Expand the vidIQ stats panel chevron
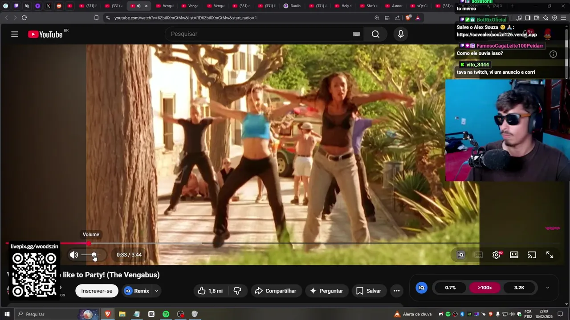This screenshot has width=570, height=320. 547,288
